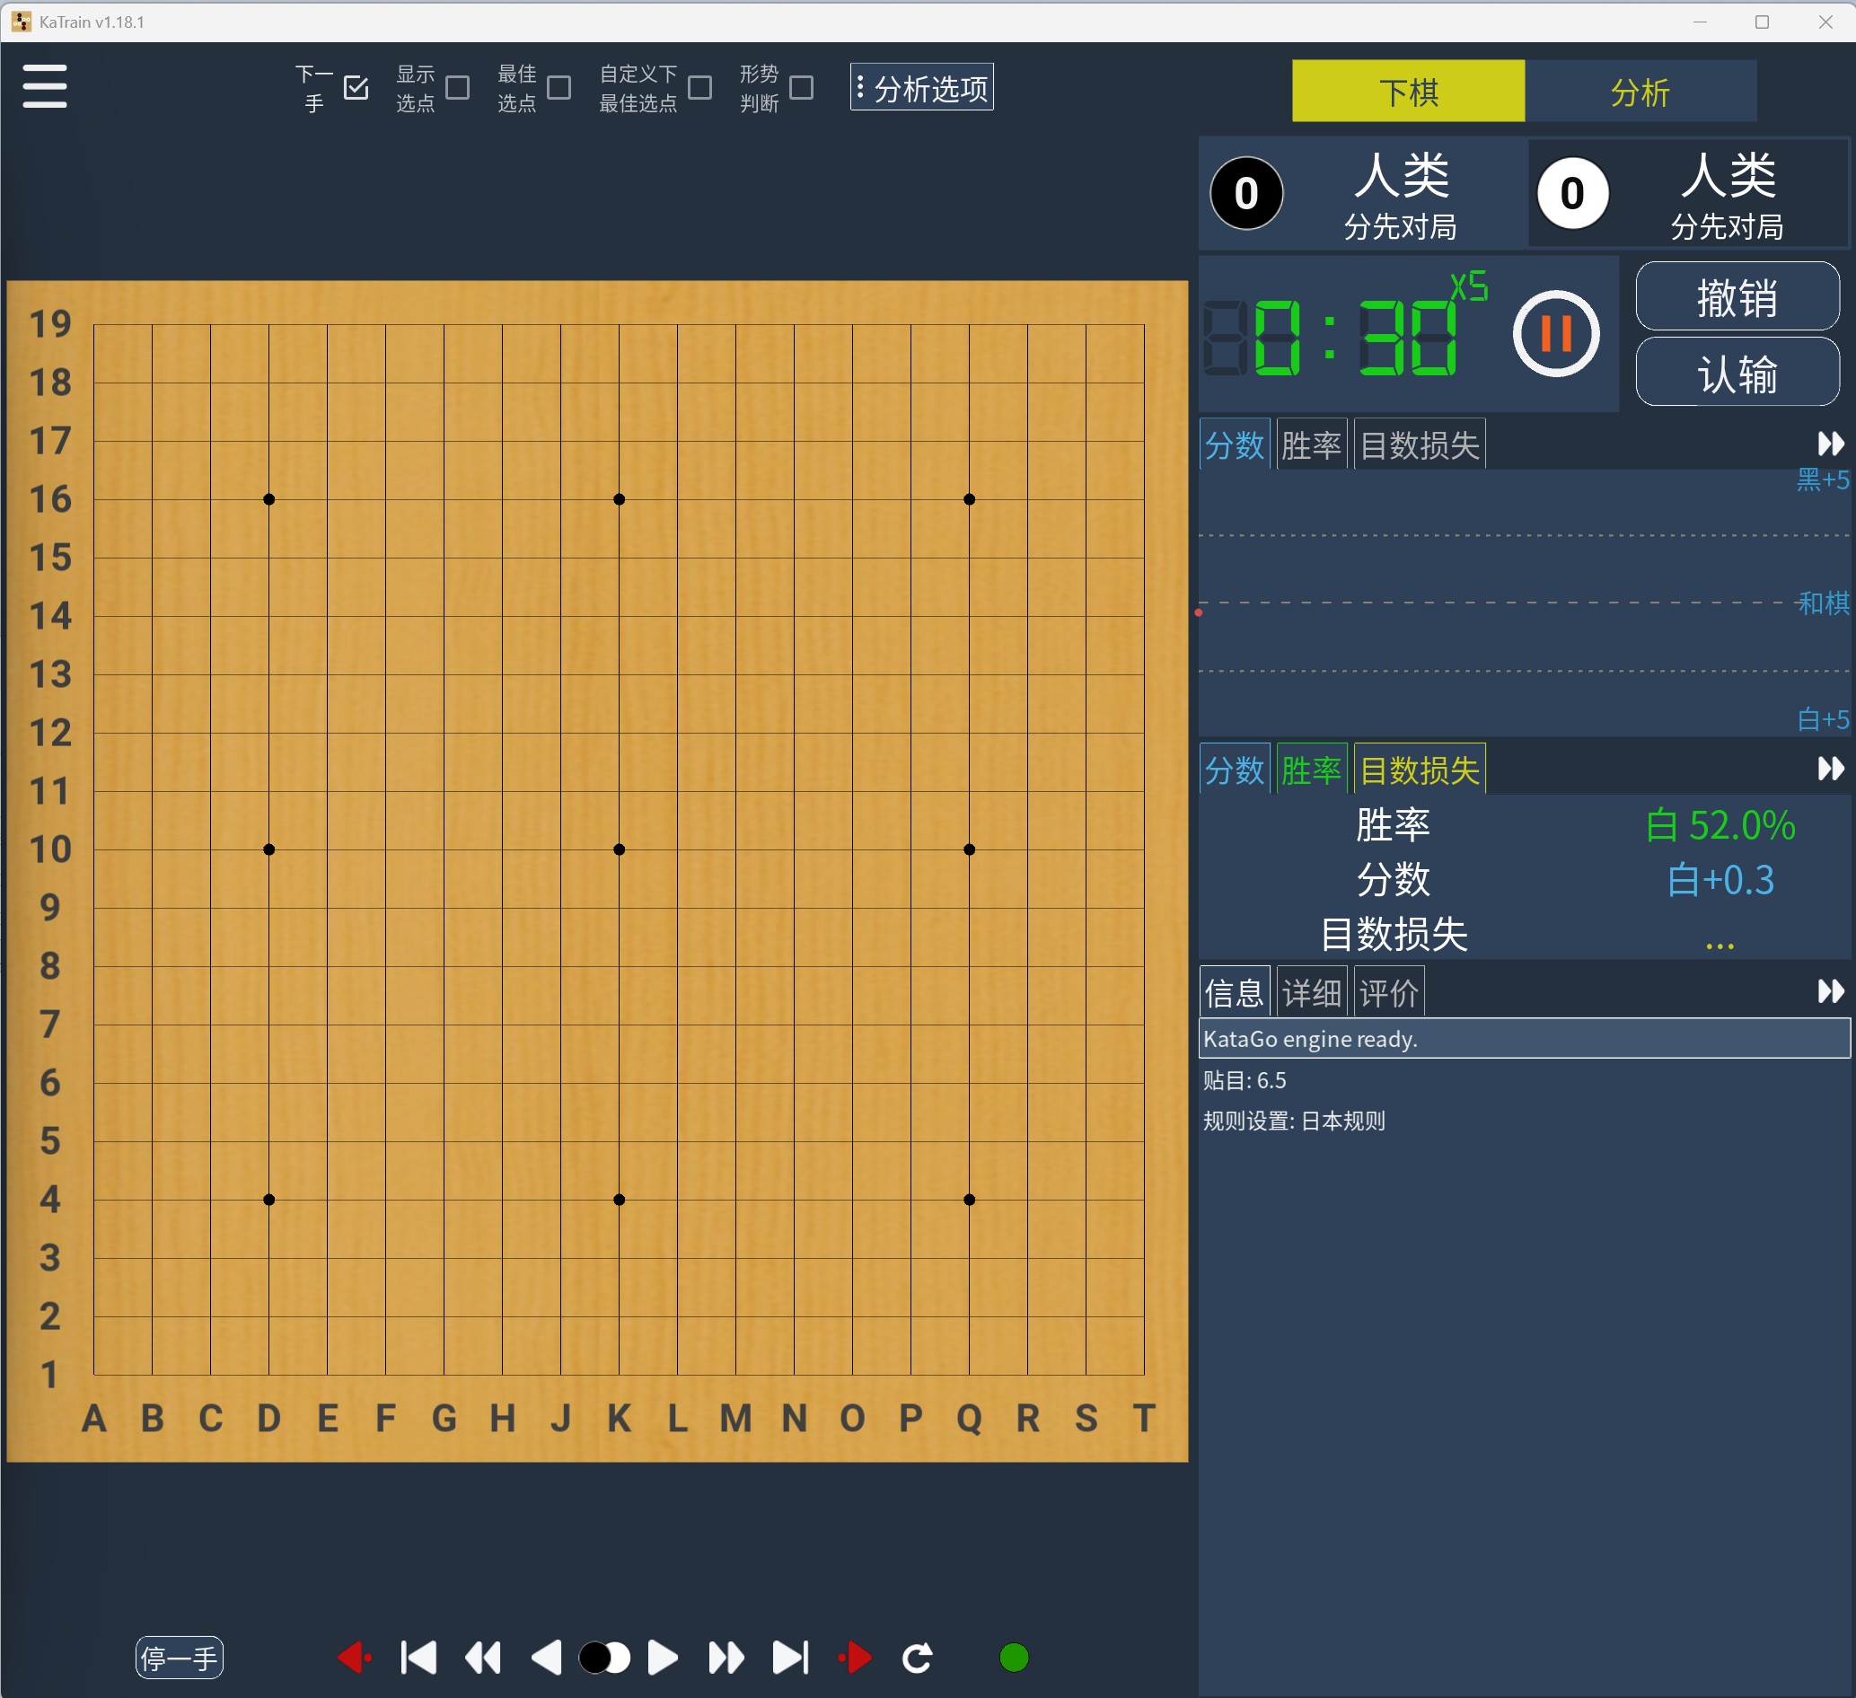This screenshot has width=1856, height=1698.
Task: Click the 白+0.3 score value
Action: pos(1720,880)
